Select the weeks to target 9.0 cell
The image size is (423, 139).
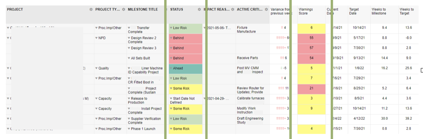[x=409, y=59]
